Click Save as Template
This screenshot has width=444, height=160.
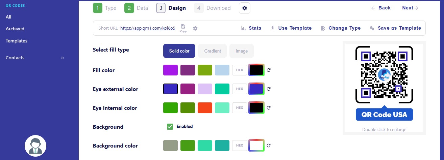point(395,28)
